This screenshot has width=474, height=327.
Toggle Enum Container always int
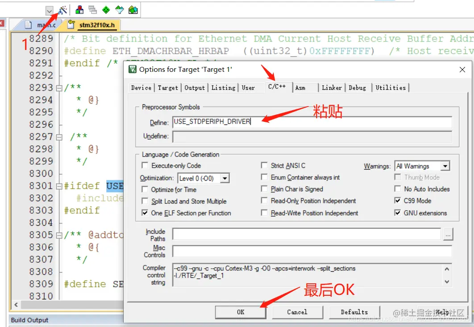tap(264, 177)
